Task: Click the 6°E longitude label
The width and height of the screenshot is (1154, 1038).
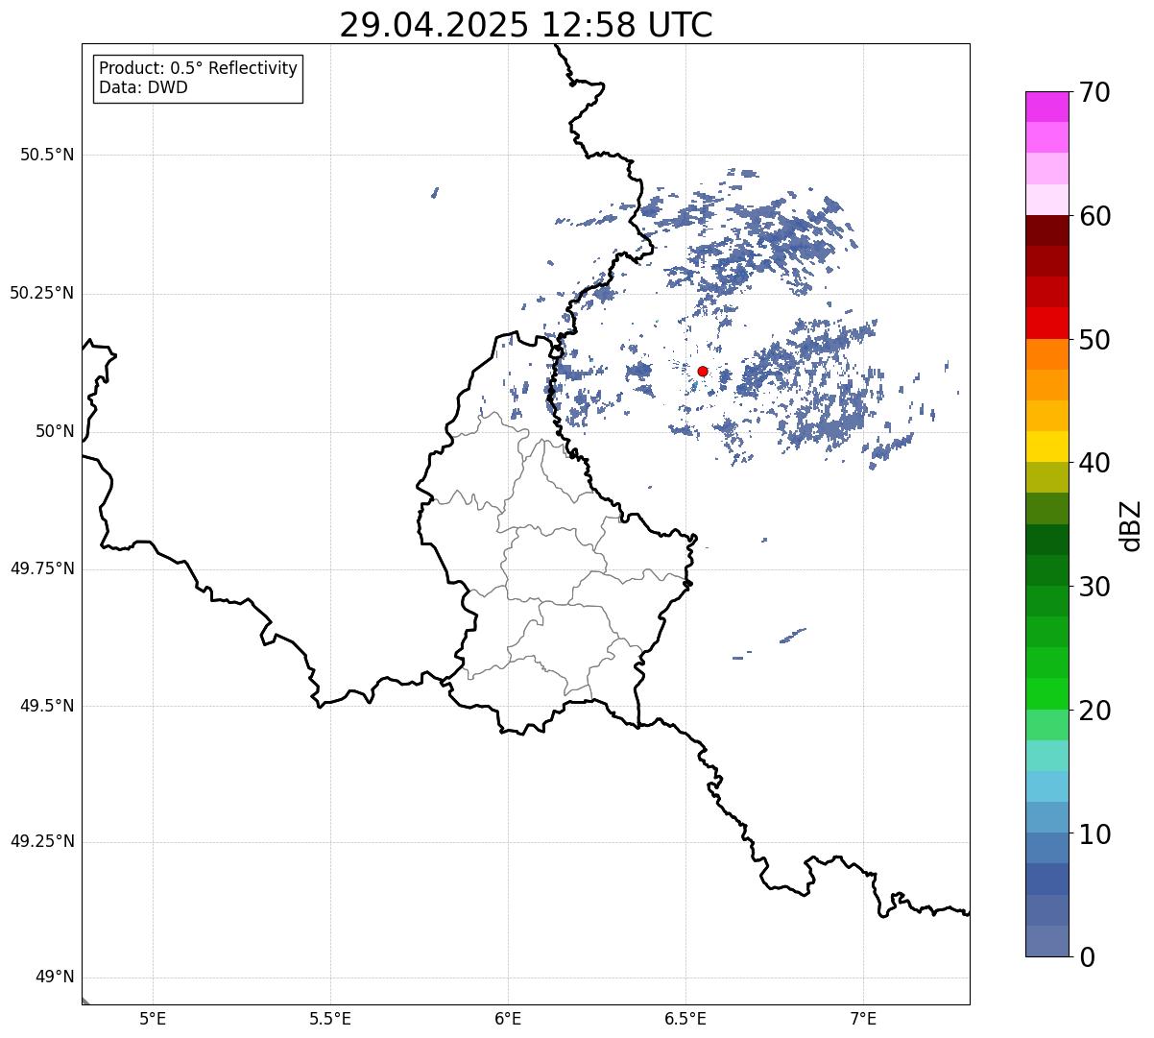Action: pos(508,1018)
